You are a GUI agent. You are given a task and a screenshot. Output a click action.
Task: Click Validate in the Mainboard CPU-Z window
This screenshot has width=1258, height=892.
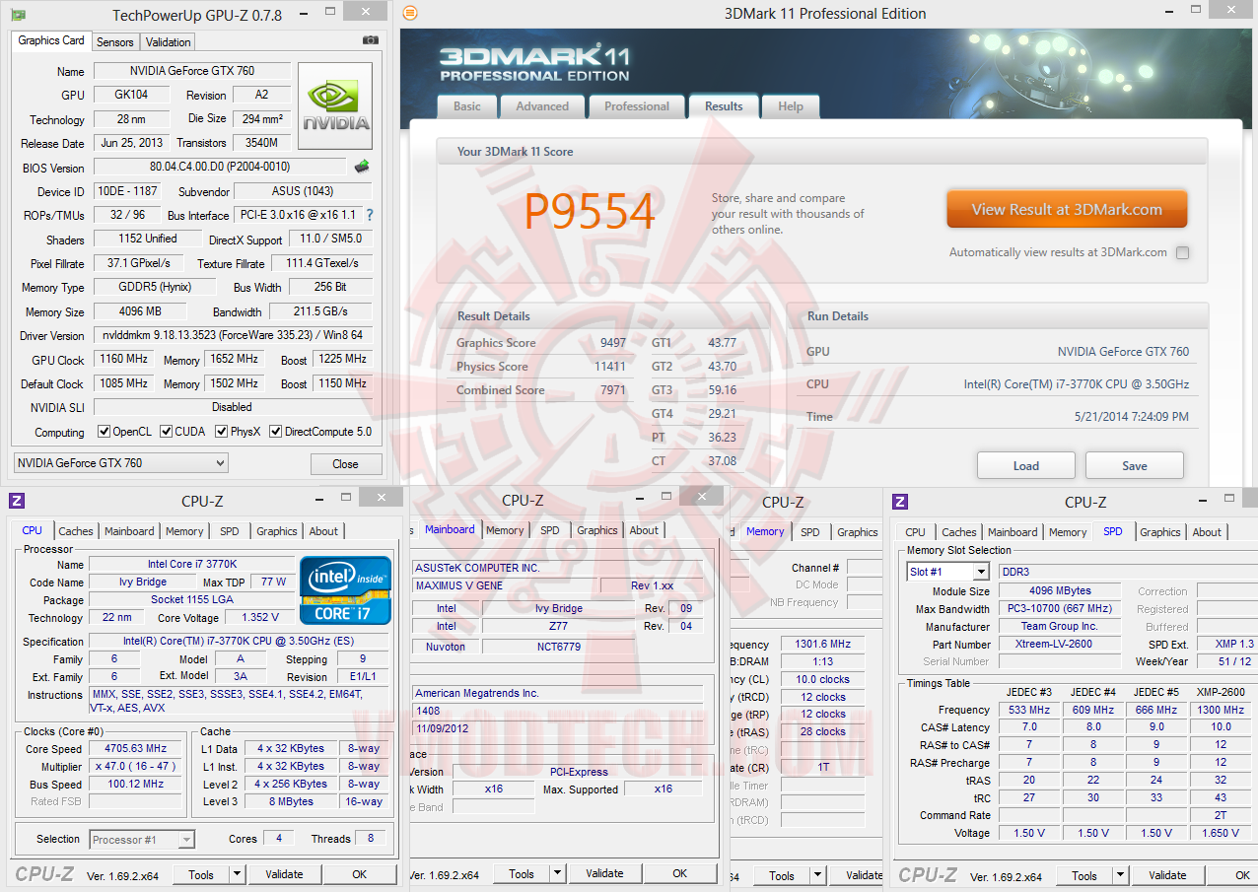[604, 873]
